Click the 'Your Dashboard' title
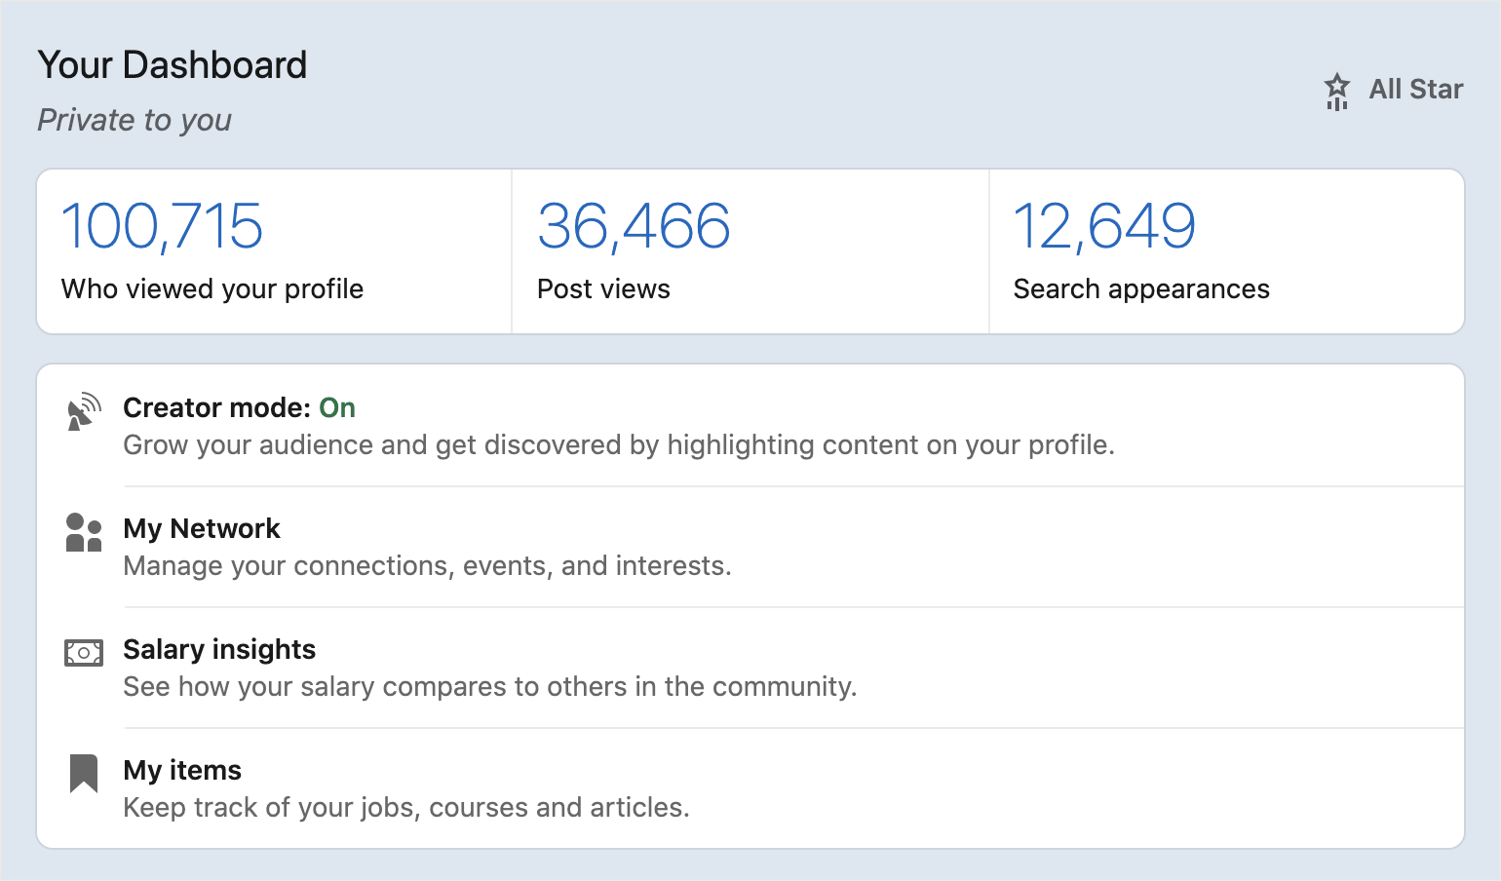The height and width of the screenshot is (881, 1501). click(x=173, y=65)
